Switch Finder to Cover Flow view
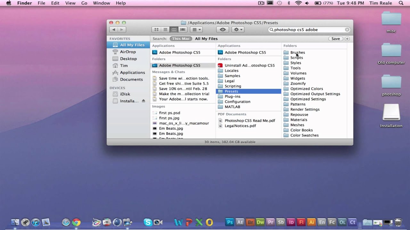410x230 pixels. click(183, 29)
